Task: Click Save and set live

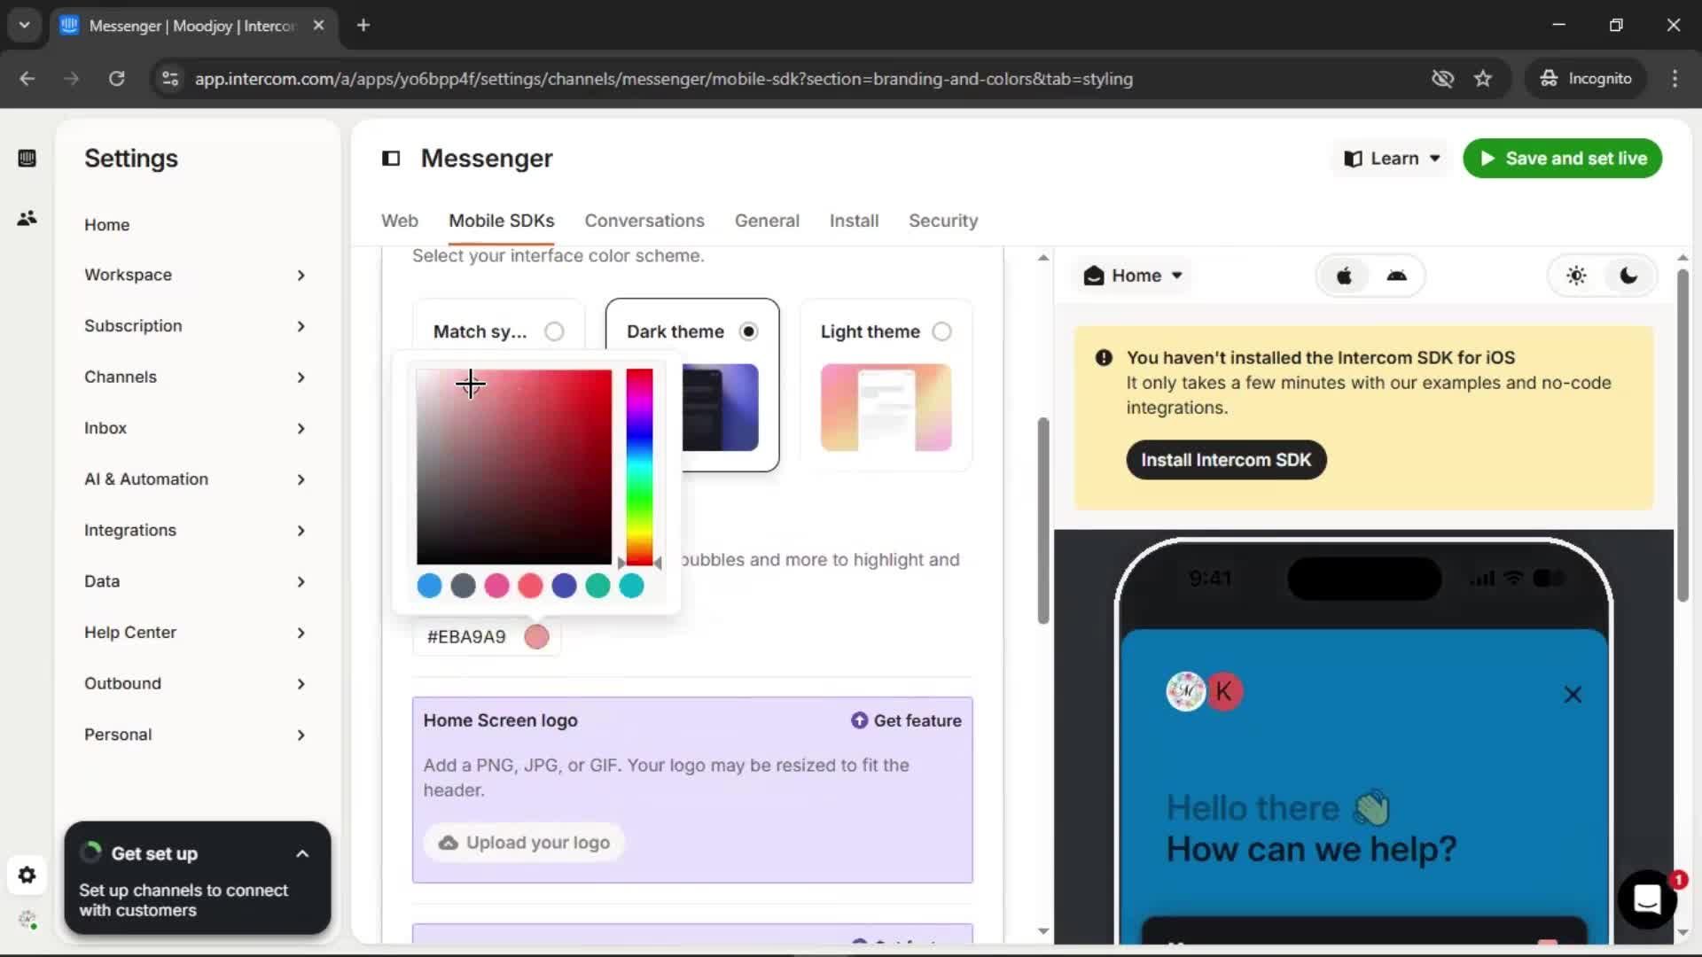Action: click(x=1563, y=159)
